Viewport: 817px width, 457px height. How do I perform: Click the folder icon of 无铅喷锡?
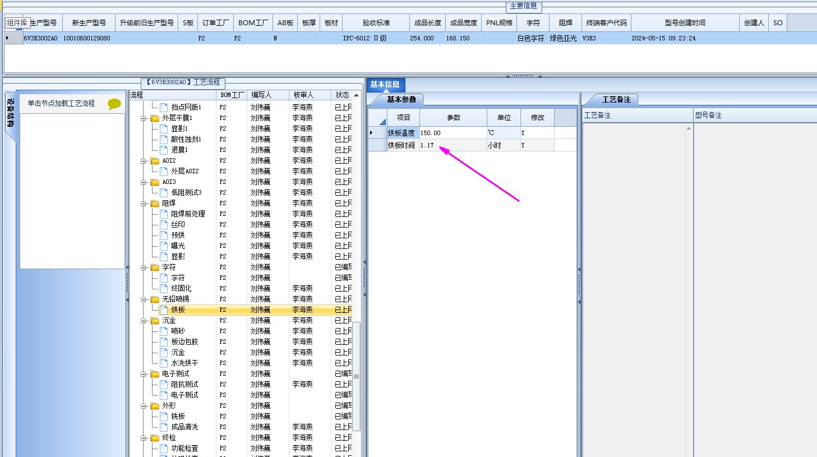tap(155, 299)
